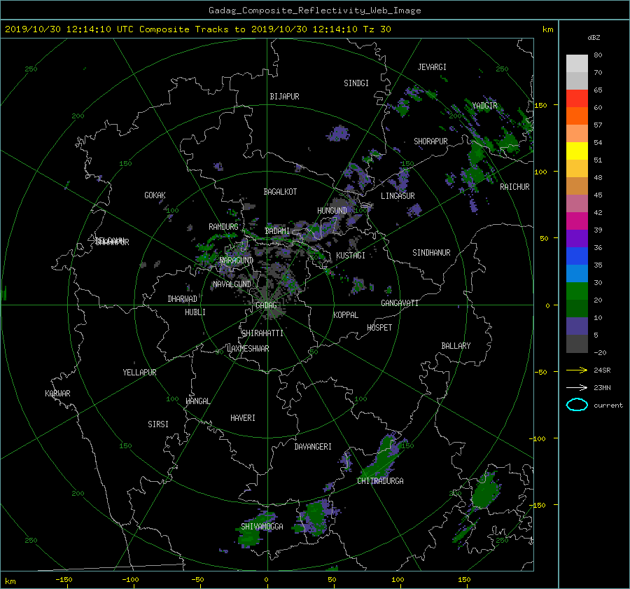
Task: Click the red 65 dBZ color swatch
Action: coord(577,98)
